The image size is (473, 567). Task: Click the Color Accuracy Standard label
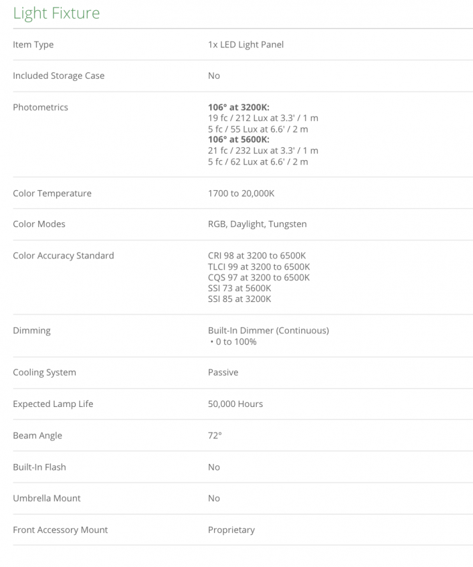pyautogui.click(x=63, y=255)
